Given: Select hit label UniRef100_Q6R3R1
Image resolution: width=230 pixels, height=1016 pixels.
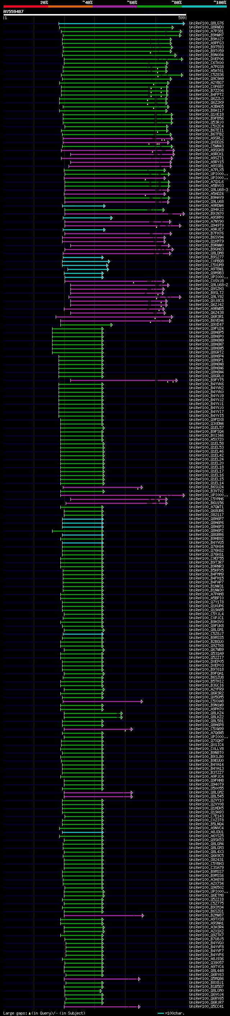Looking at the screenshot, I should (x=206, y=316).
